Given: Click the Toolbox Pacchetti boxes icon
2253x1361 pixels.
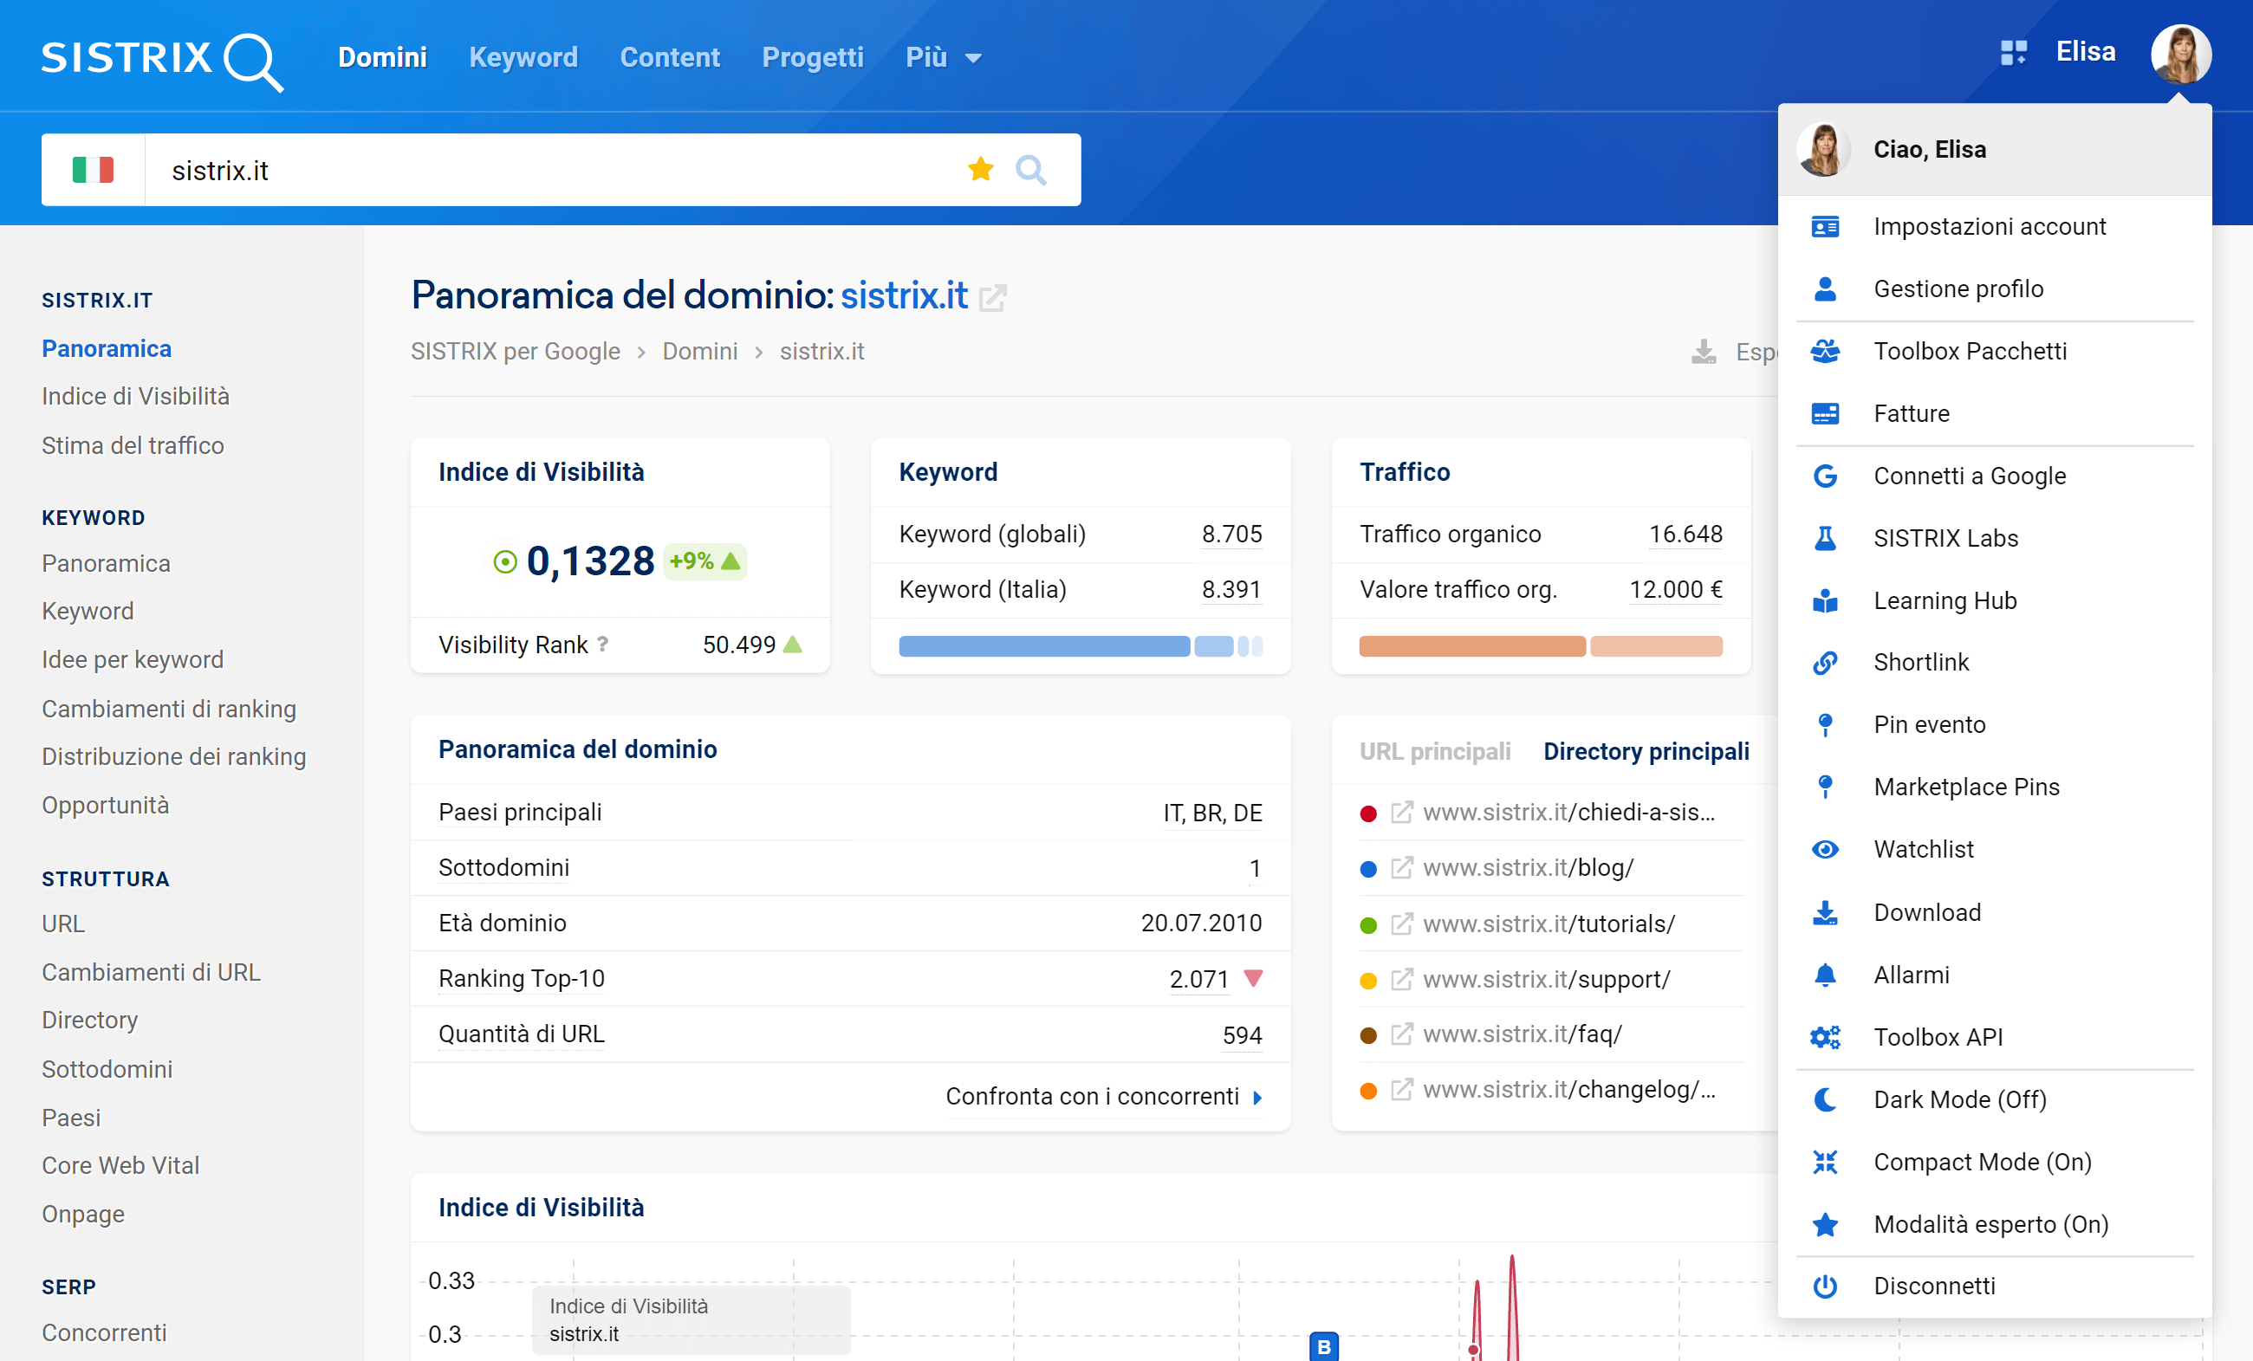Looking at the screenshot, I should coord(1825,351).
